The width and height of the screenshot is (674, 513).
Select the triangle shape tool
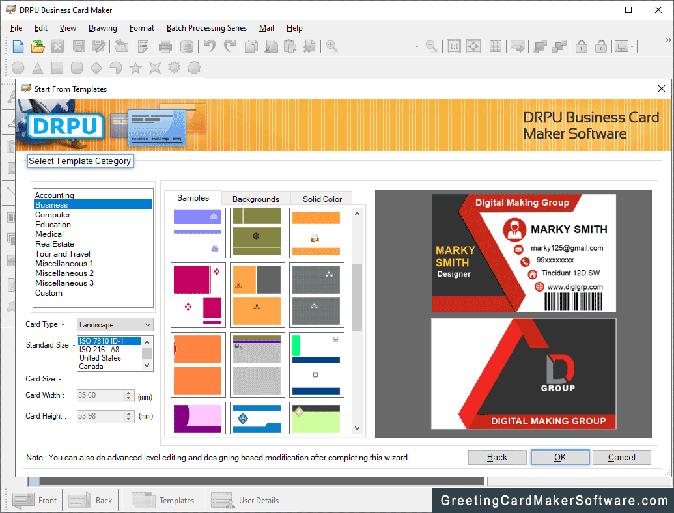[38, 68]
